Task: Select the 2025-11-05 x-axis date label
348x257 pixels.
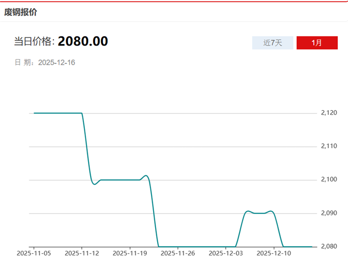Action: pyautogui.click(x=34, y=253)
